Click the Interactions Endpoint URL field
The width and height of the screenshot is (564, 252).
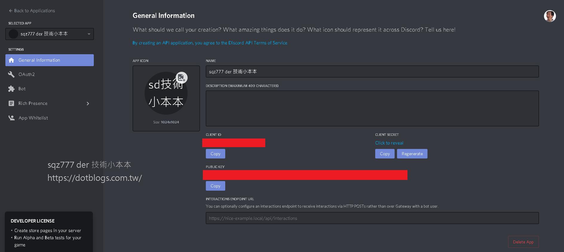click(x=372, y=218)
